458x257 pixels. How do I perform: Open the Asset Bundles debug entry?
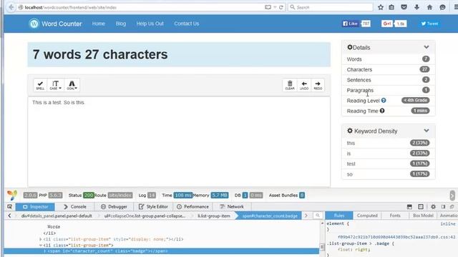coord(286,195)
